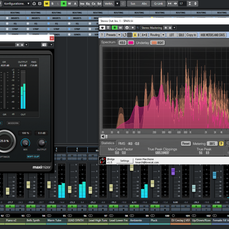Click the Eq bypass button in mixer toolbar
This screenshot has width=229, height=229.
88,4
